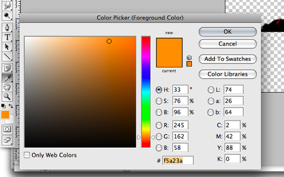Click the red R value field

[180, 125]
